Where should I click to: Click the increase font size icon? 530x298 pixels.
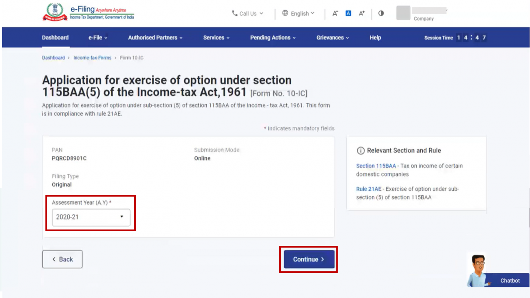click(x=361, y=13)
